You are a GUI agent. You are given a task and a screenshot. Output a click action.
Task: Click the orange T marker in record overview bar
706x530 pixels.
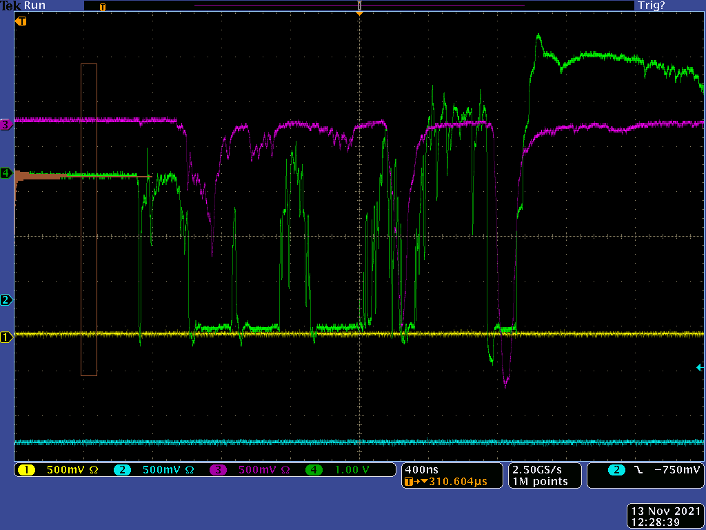tap(103, 7)
